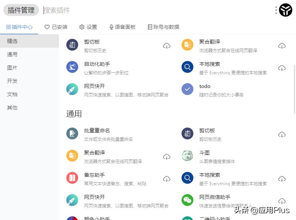This screenshot has height=220, width=296.
Task: Download 剪切板 plugin in 通用 section
Action: point(282,135)
